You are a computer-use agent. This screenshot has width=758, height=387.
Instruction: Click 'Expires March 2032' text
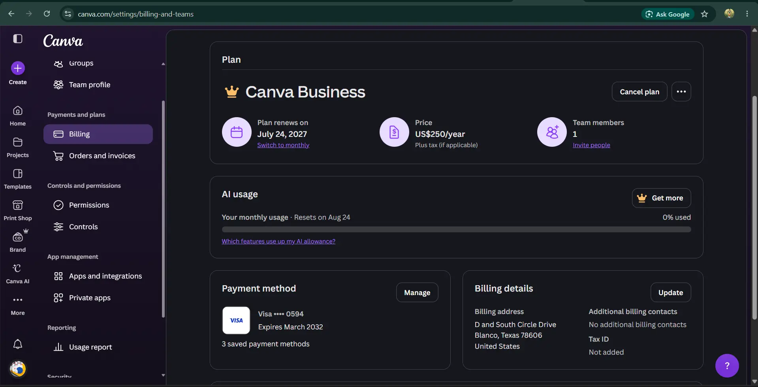pyautogui.click(x=290, y=327)
